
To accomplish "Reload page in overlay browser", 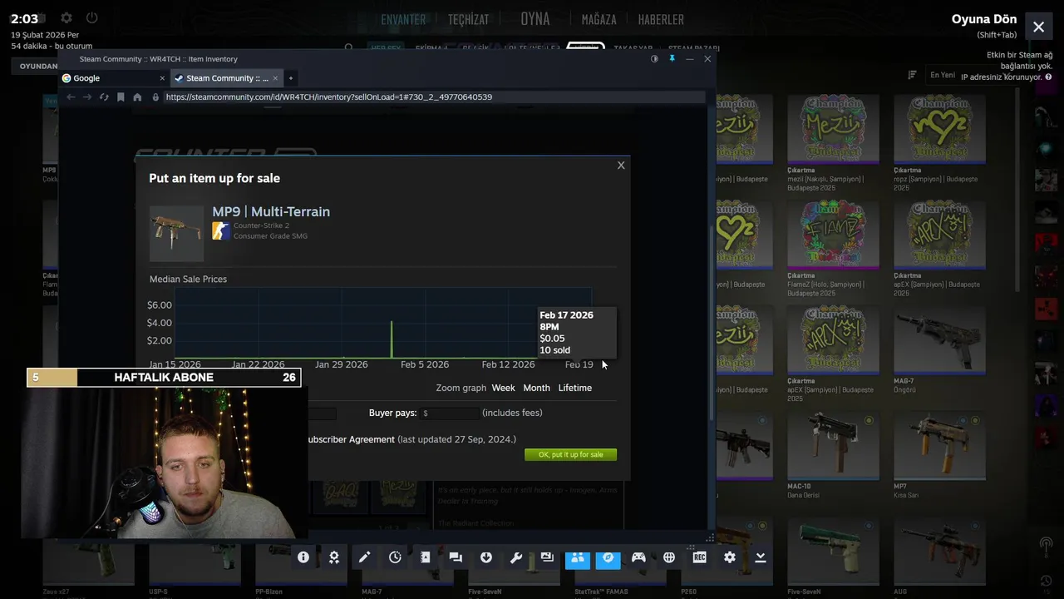I will pos(104,97).
